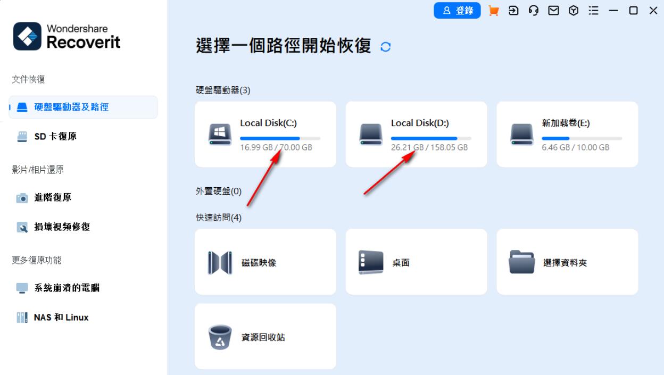Open the list menu icon in titlebar
664x375 pixels.
tap(593, 10)
